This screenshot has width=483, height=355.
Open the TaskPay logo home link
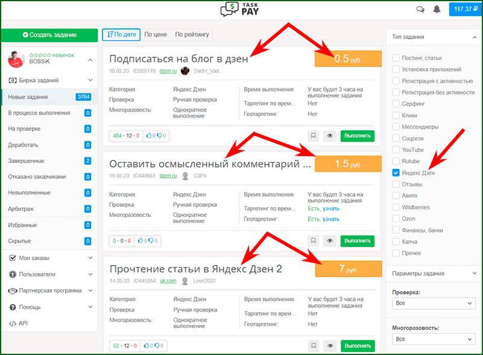pos(239,9)
